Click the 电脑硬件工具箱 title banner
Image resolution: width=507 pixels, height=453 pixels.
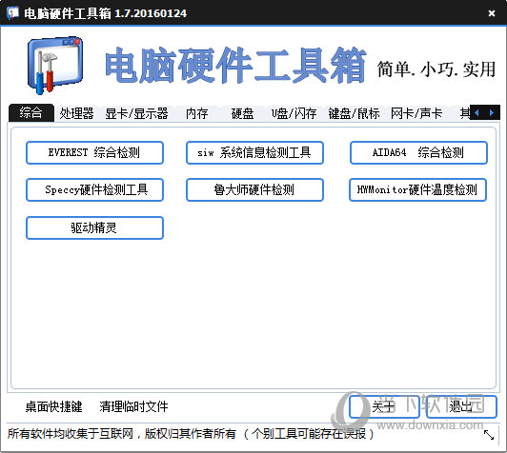235,66
